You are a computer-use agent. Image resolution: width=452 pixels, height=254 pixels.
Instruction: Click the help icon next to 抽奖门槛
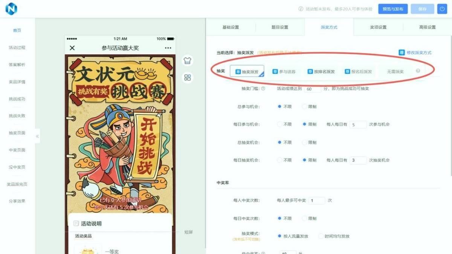click(x=263, y=89)
